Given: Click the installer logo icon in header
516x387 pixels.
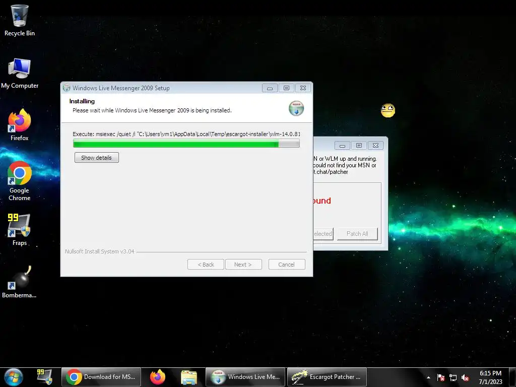Looking at the screenshot, I should [x=296, y=109].
